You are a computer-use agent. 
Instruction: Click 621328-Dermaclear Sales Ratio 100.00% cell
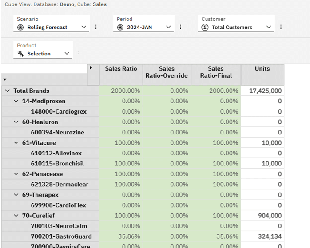[x=121, y=184]
